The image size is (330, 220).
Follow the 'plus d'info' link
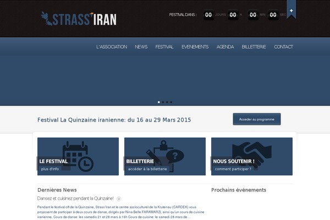[50, 169]
